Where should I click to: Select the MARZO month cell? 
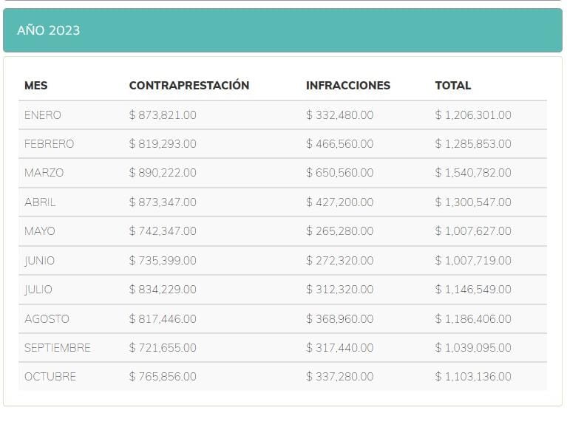point(44,173)
